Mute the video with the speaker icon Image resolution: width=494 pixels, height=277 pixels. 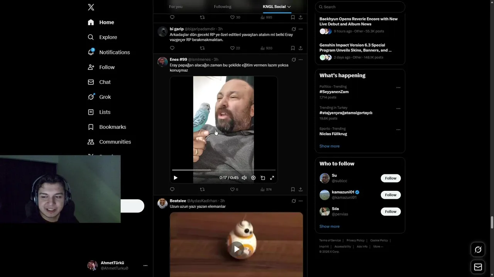(x=244, y=178)
